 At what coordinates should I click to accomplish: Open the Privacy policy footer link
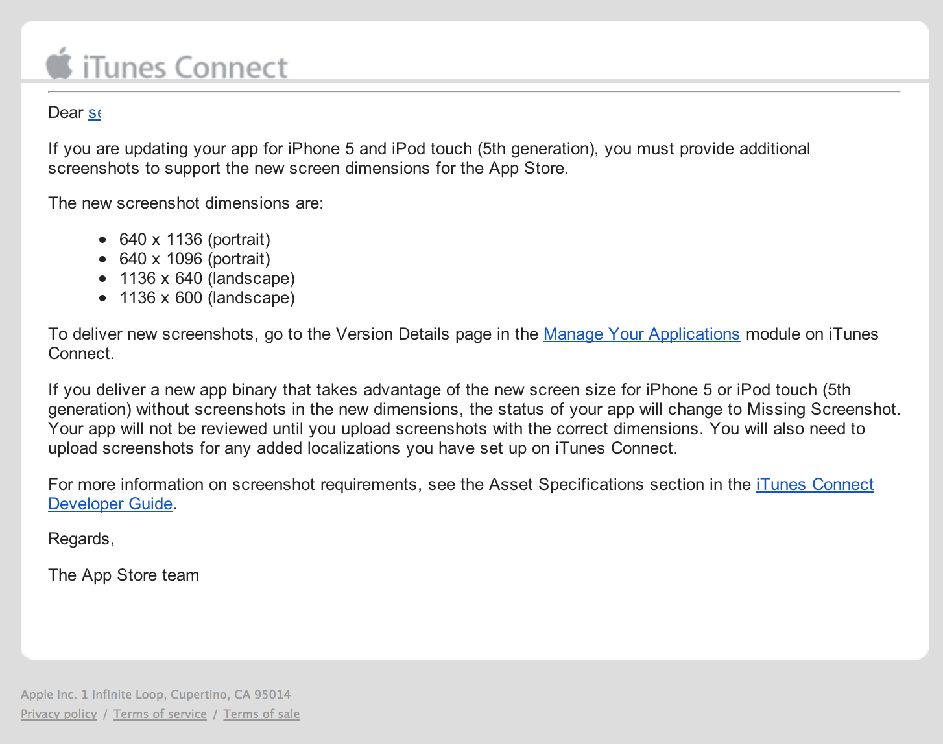[59, 714]
